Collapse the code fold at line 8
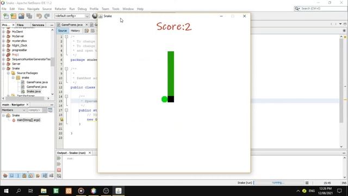 coord(66,69)
